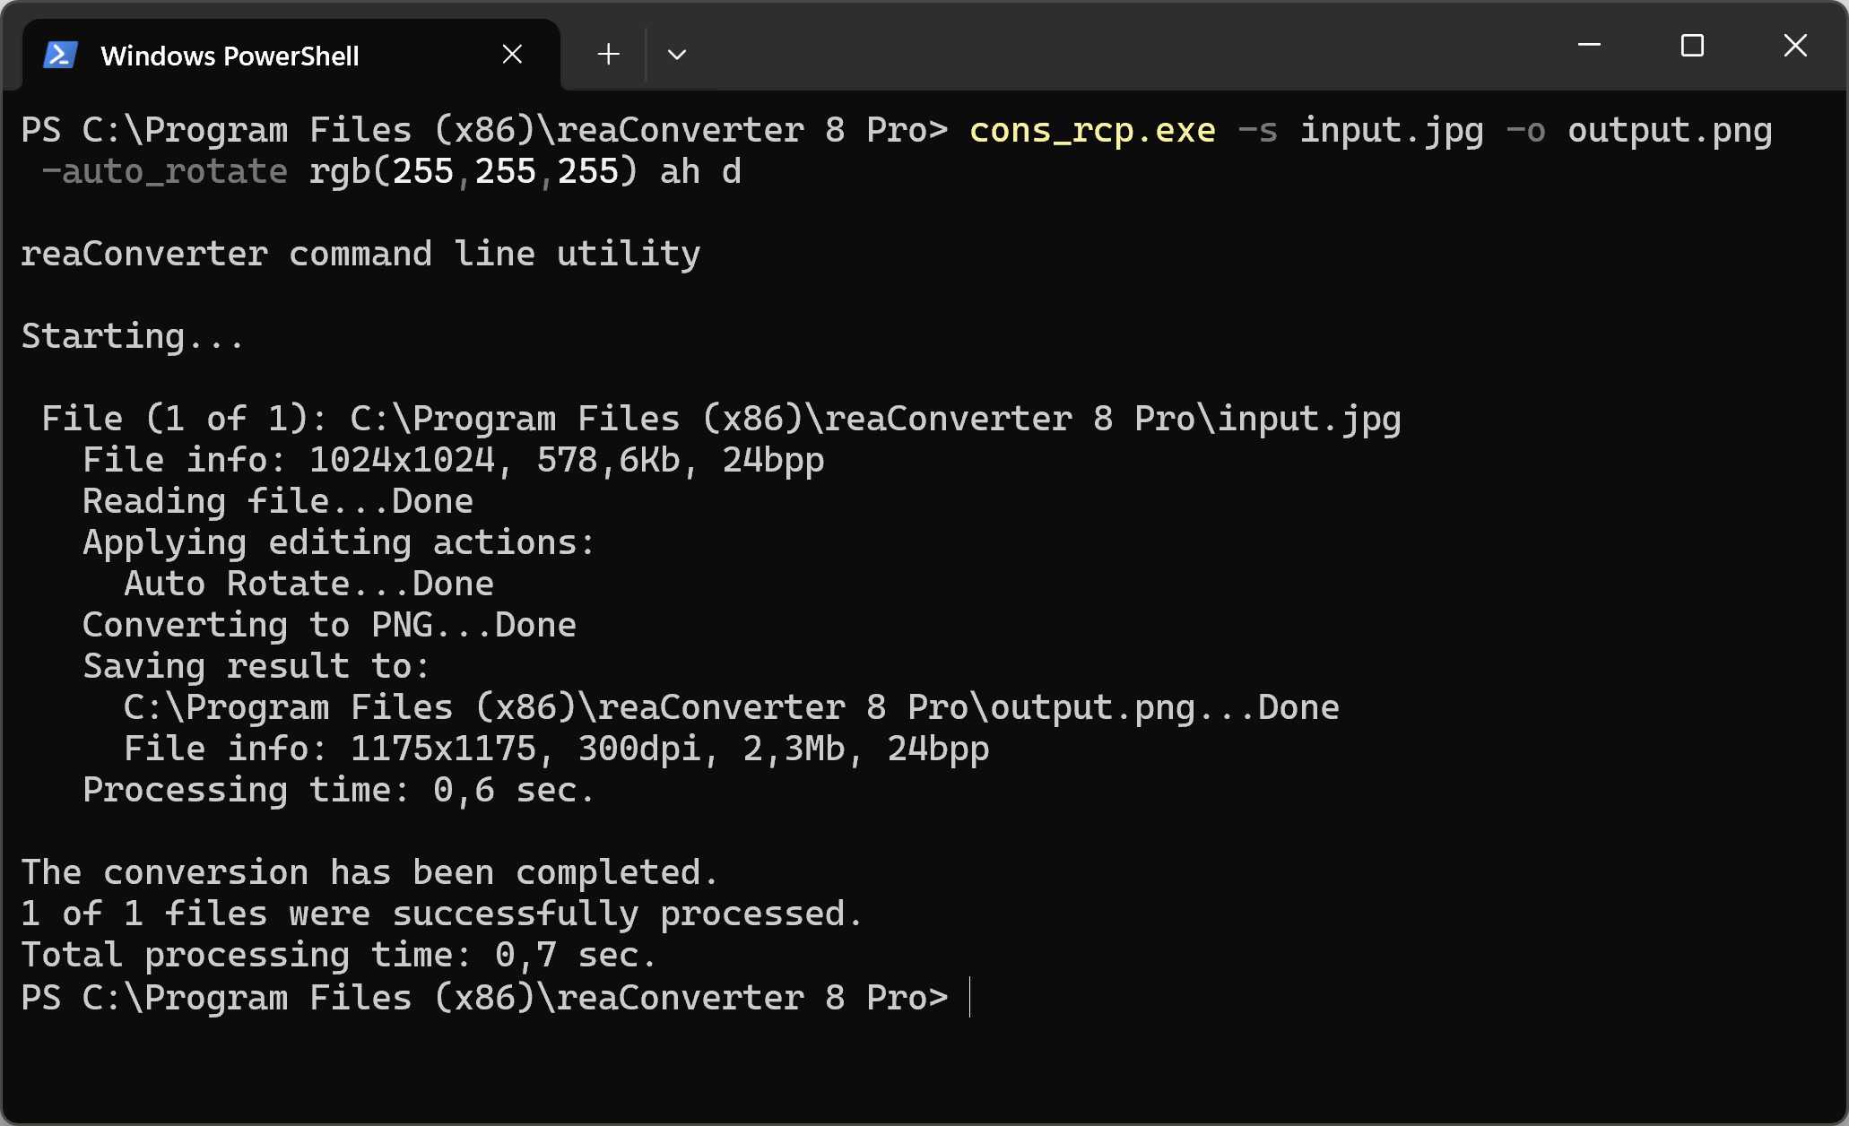
Task: Close the Windows PowerShell tab
Action: click(512, 55)
